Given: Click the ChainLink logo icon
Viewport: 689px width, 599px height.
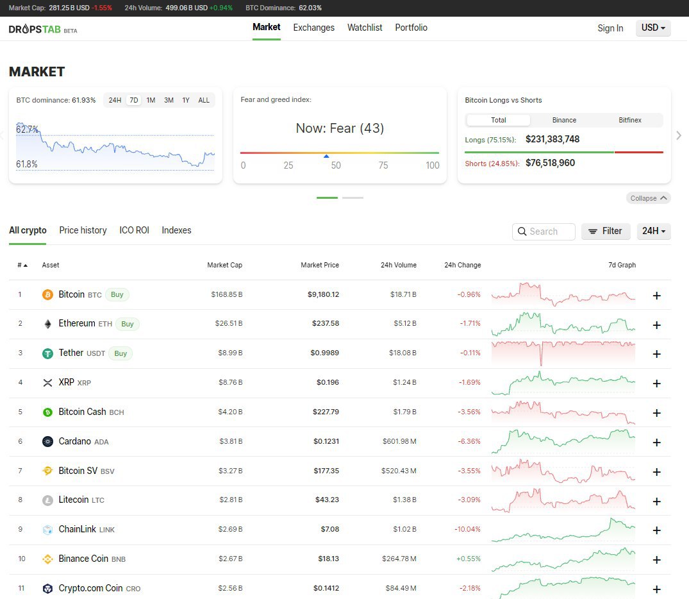Looking at the screenshot, I should tap(47, 530).
